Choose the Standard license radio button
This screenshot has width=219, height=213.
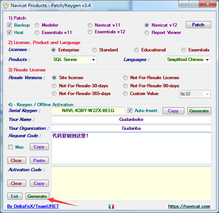click(x=94, y=50)
